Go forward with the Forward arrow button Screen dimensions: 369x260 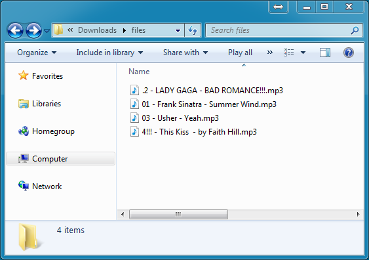pos(33,30)
